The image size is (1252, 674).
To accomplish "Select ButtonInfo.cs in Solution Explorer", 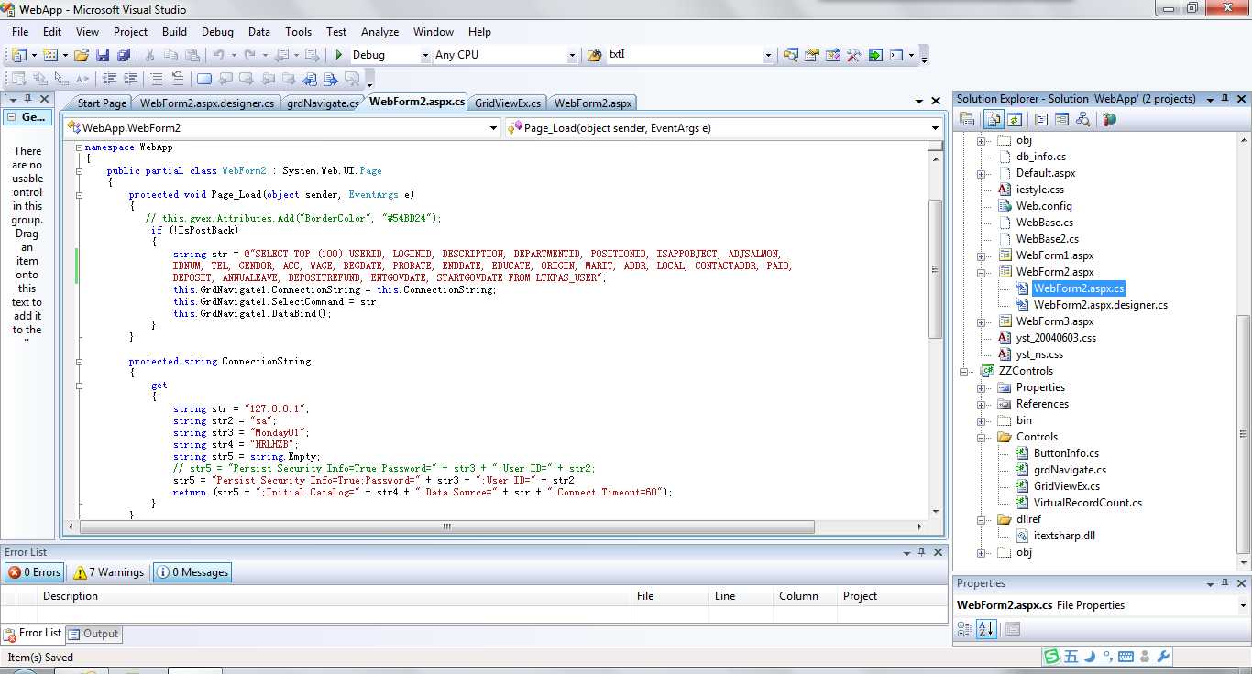I will click(1066, 453).
